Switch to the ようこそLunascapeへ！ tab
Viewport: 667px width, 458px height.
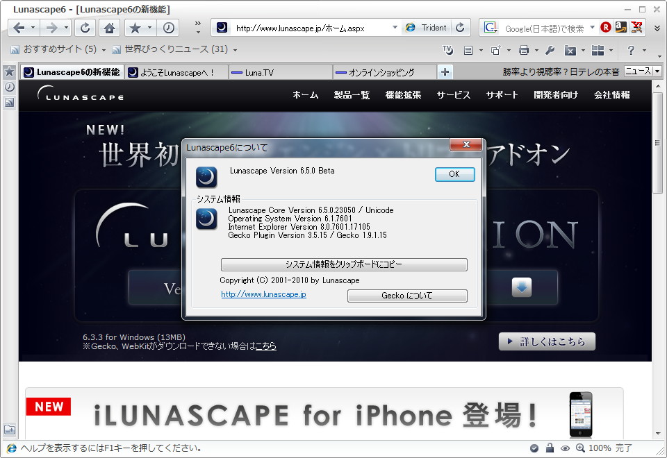(x=176, y=71)
